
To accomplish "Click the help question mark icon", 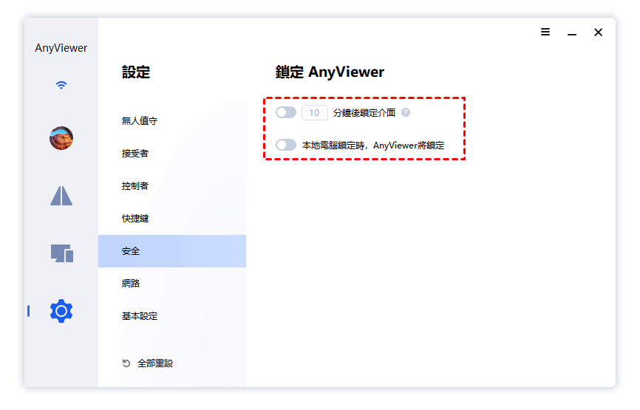I will (x=405, y=112).
